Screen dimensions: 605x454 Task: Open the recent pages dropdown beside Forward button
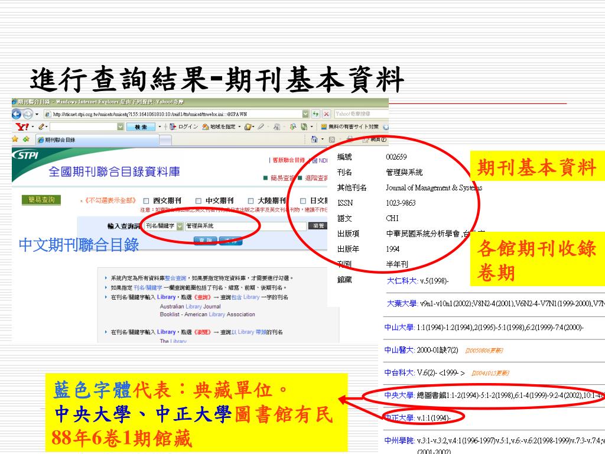click(37, 114)
